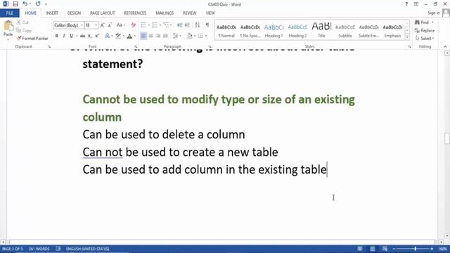450x253 pixels.
Task: Switch to Web Layout view
Action: click(385, 249)
